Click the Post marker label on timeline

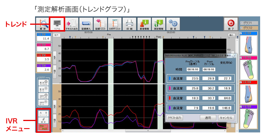click(x=159, y=37)
